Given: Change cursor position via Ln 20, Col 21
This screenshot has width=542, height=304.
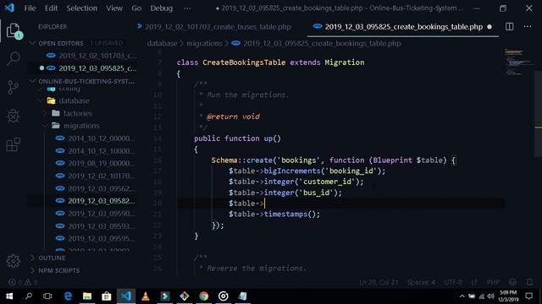Looking at the screenshot, I should point(379,282).
